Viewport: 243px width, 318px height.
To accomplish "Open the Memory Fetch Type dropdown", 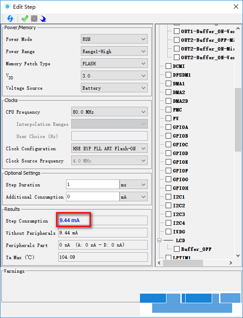I will tap(114, 64).
